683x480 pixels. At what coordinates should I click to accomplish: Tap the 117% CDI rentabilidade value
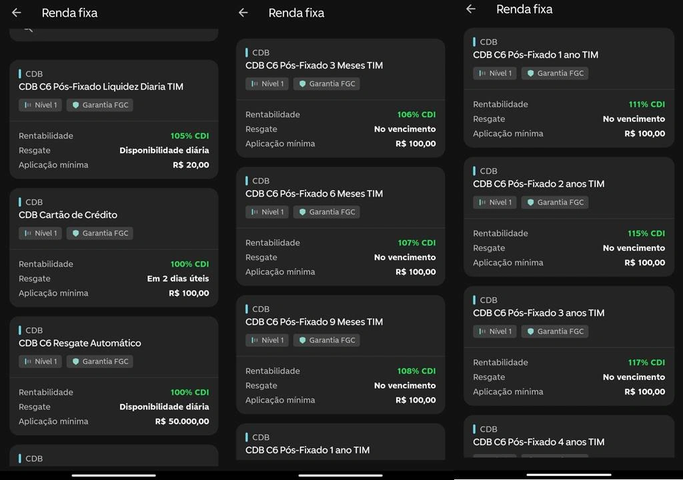point(646,363)
